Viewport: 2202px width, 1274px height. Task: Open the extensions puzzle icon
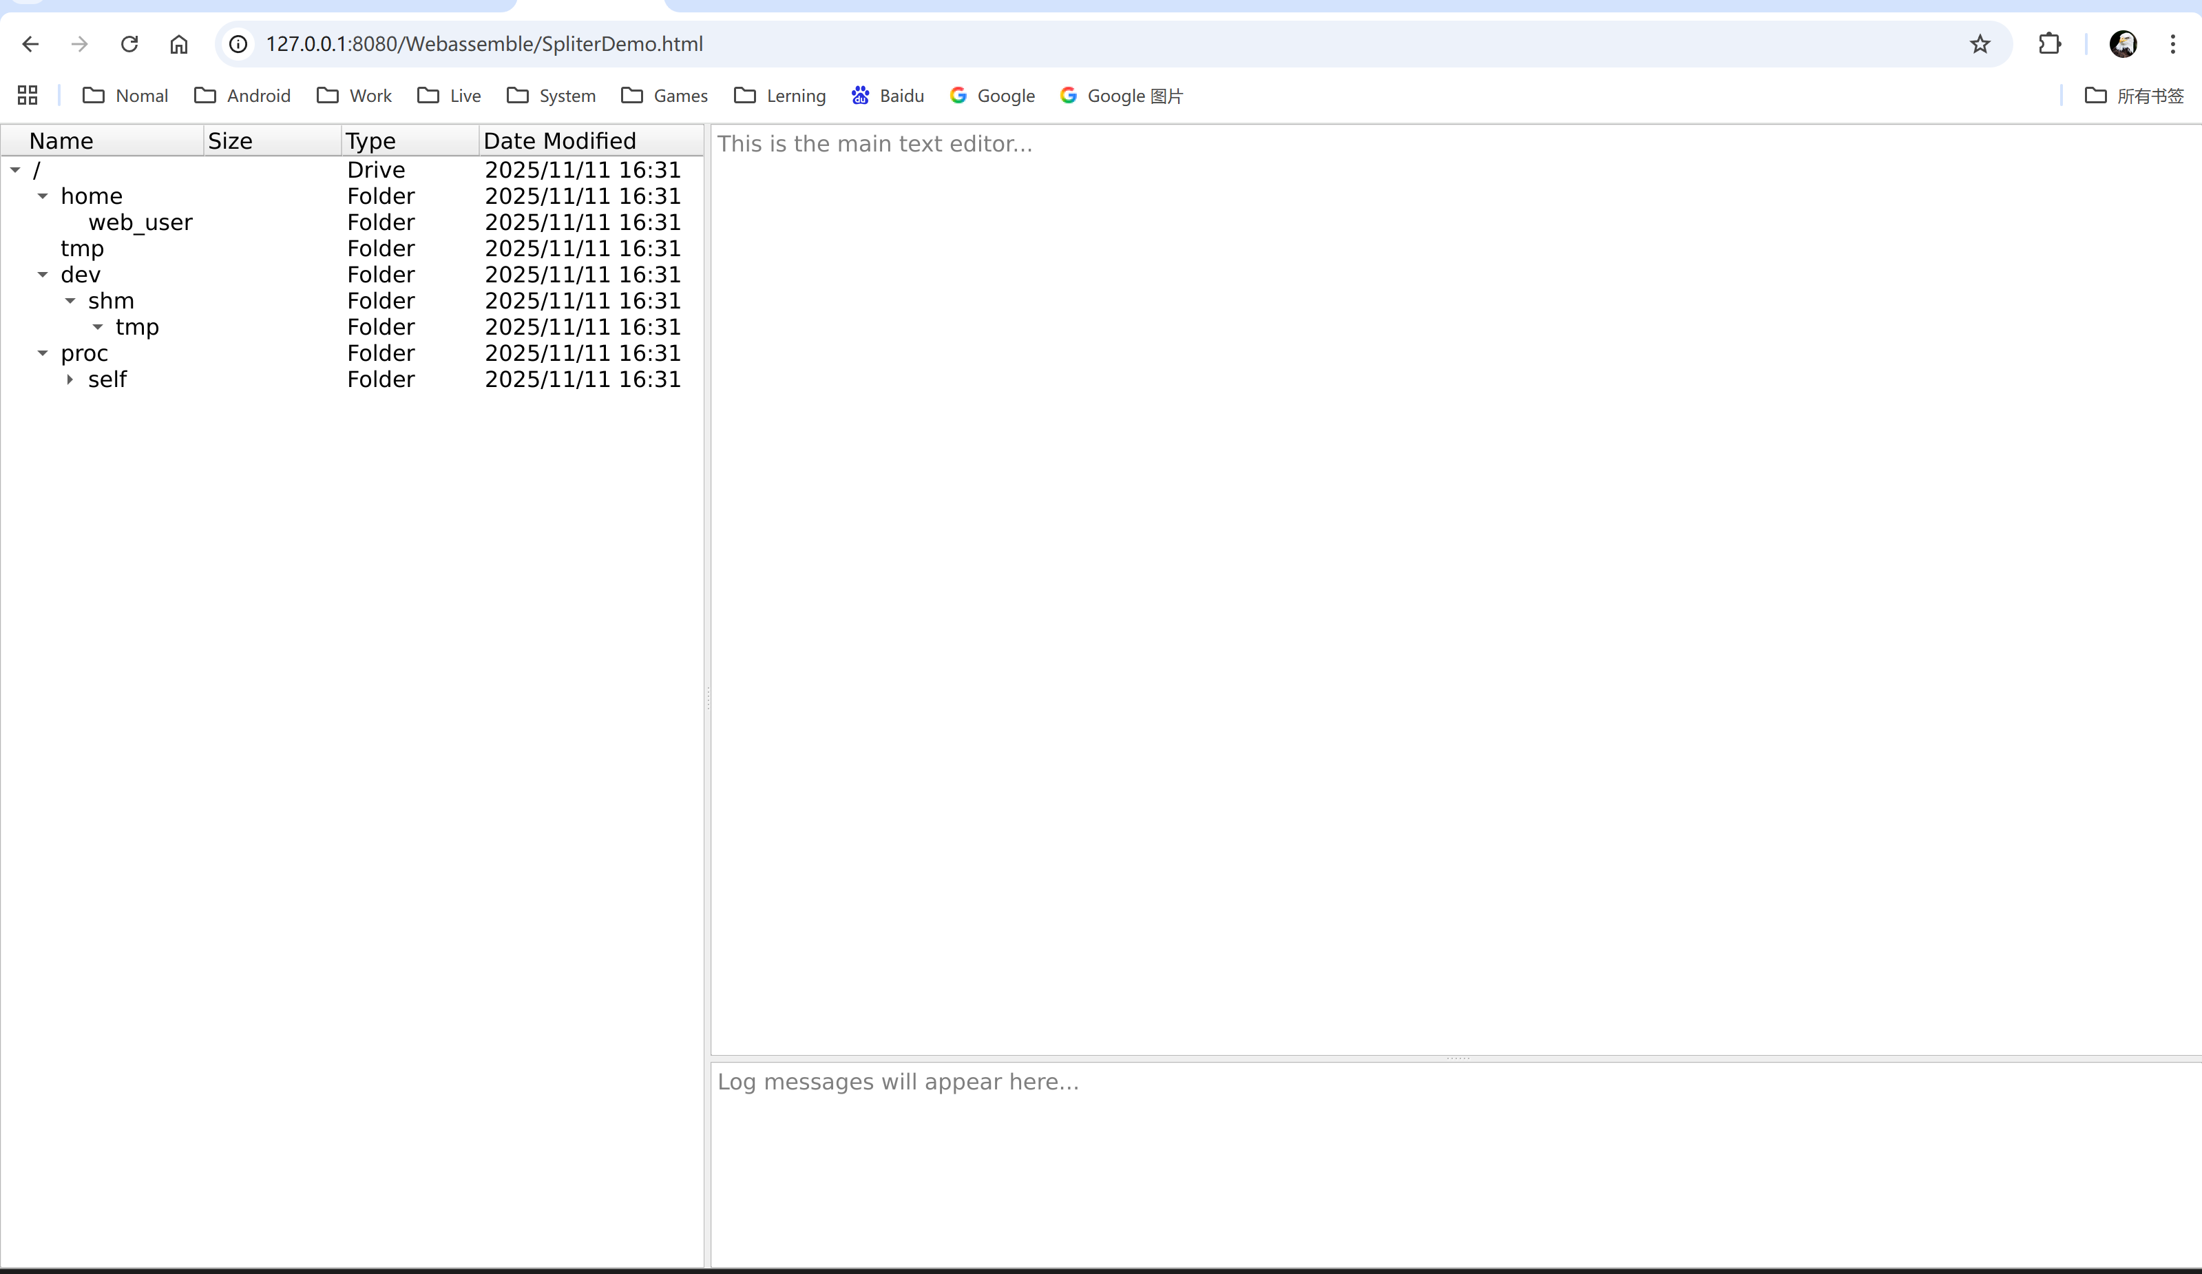click(2049, 43)
